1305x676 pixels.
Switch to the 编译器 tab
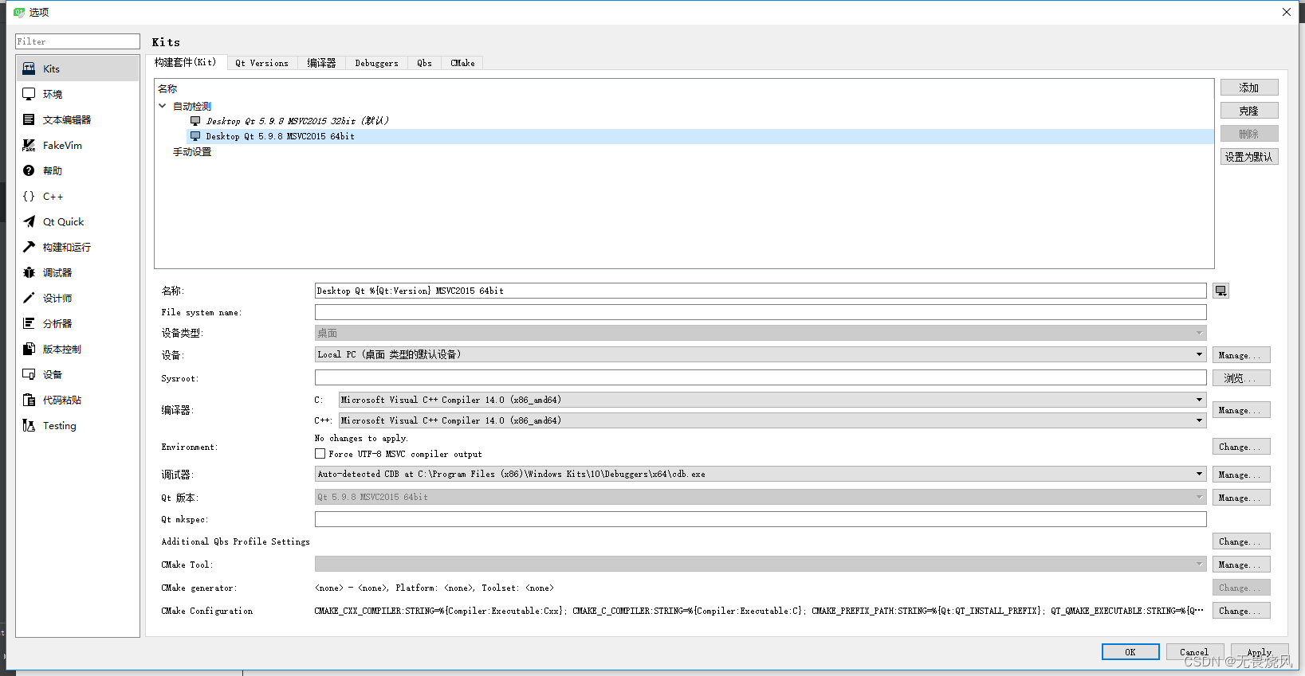[x=322, y=63]
